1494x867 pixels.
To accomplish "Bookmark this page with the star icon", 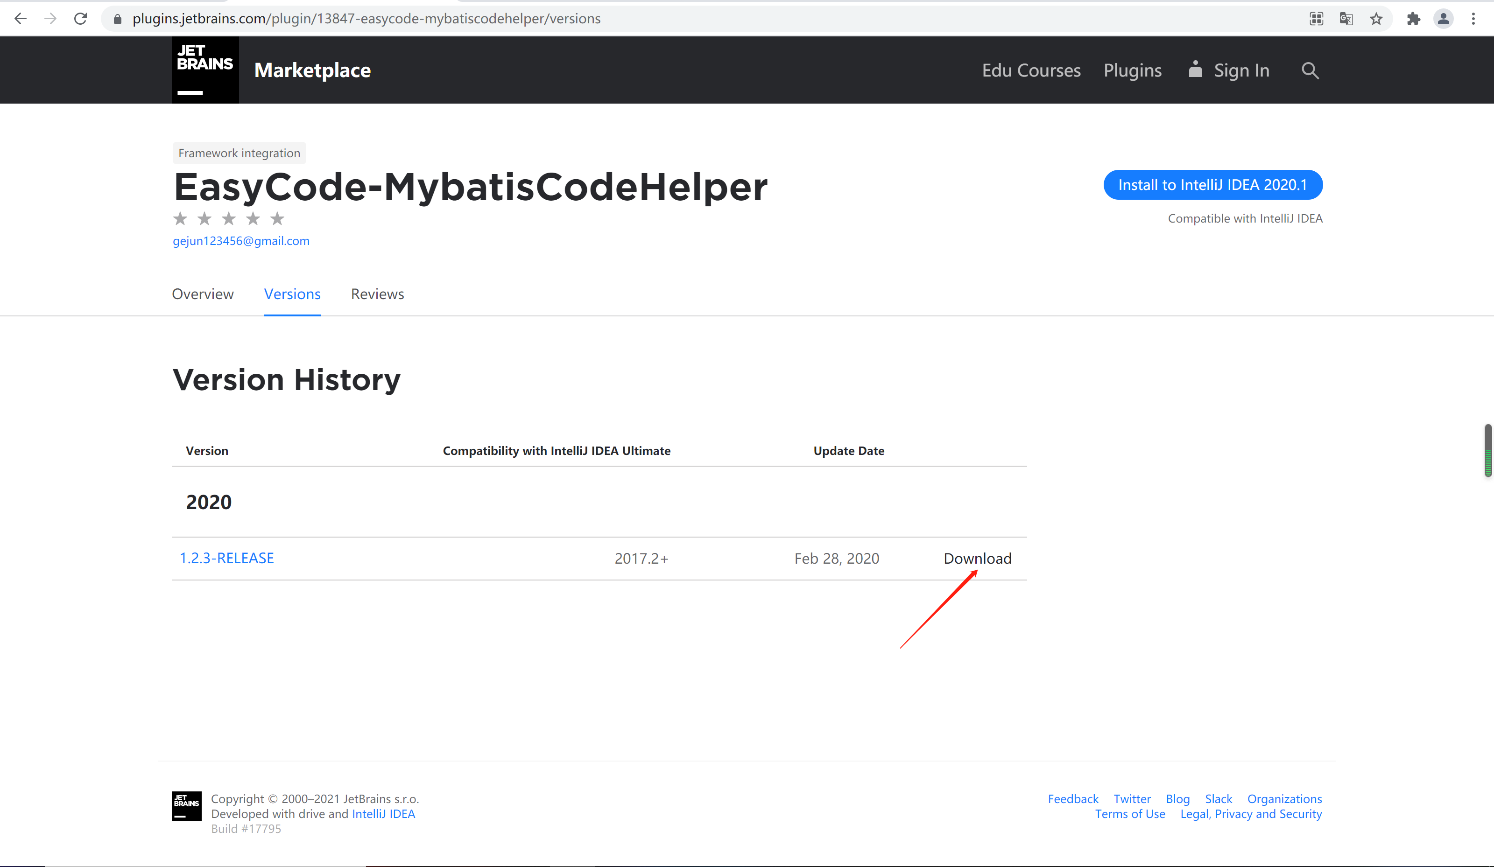I will 1376,18.
